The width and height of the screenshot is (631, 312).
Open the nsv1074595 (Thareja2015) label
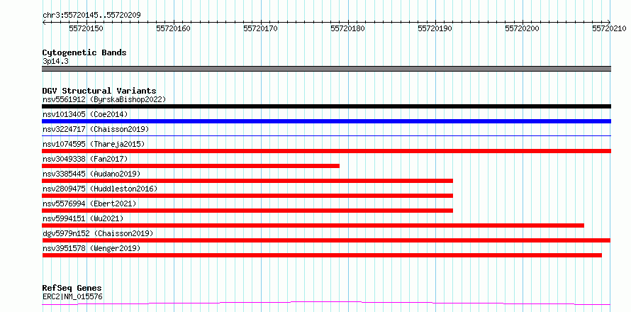point(94,144)
